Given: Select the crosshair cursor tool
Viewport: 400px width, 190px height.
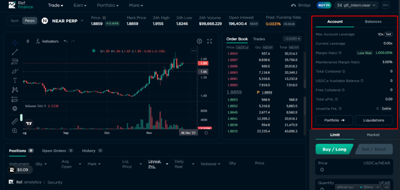Looking at the screenshot, I should (x=15, y=42).
